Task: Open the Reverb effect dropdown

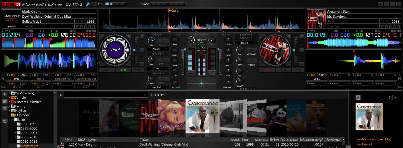Action: (246, 43)
